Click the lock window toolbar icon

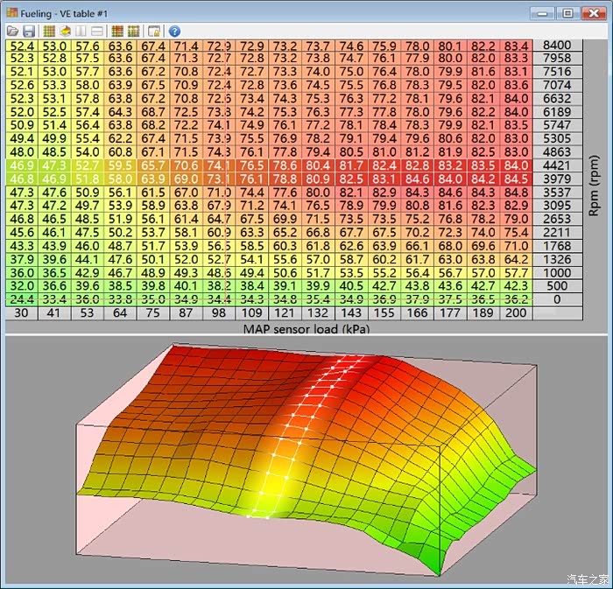pyautogui.click(x=154, y=31)
